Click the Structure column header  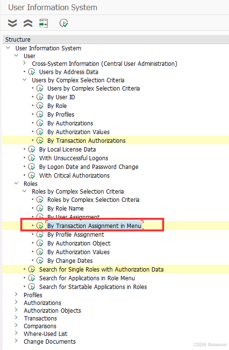click(x=116, y=40)
